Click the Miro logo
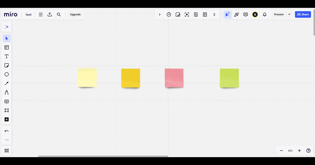Screen dimensions: 315x165 (10, 14)
